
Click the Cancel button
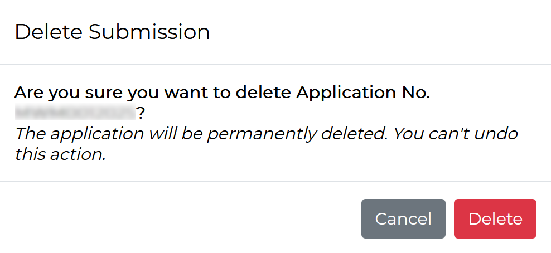[403, 219]
